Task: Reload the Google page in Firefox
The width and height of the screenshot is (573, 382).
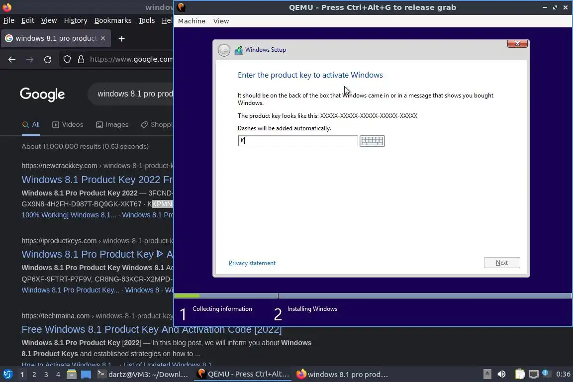Action: pos(48,59)
